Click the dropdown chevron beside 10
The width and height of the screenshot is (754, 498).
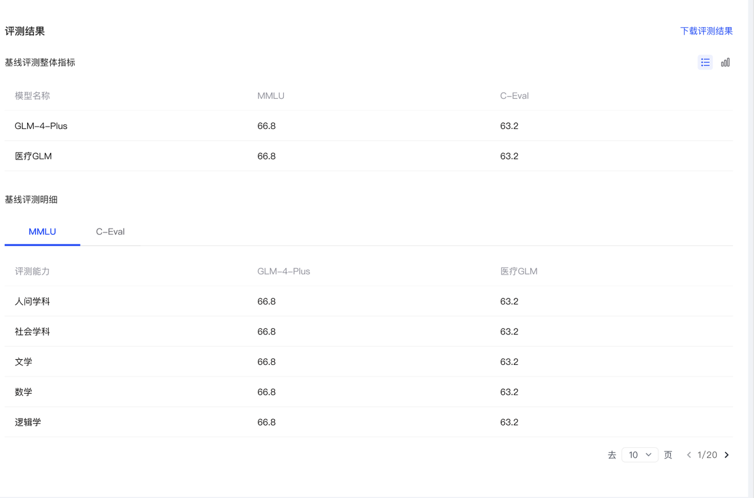(649, 455)
